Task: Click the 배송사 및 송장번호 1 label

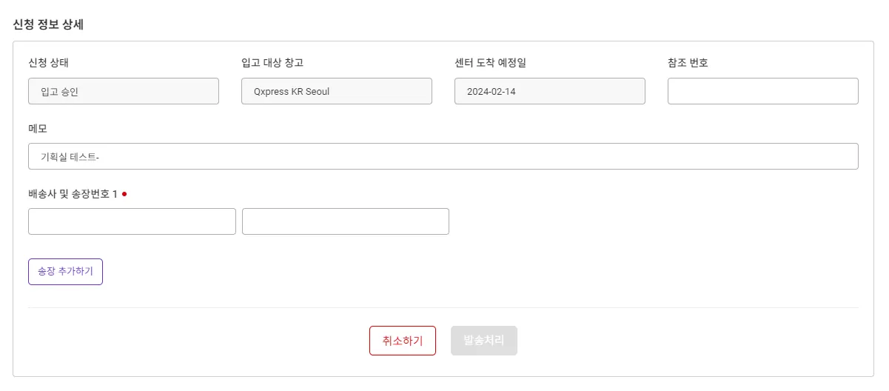Action: coord(73,194)
